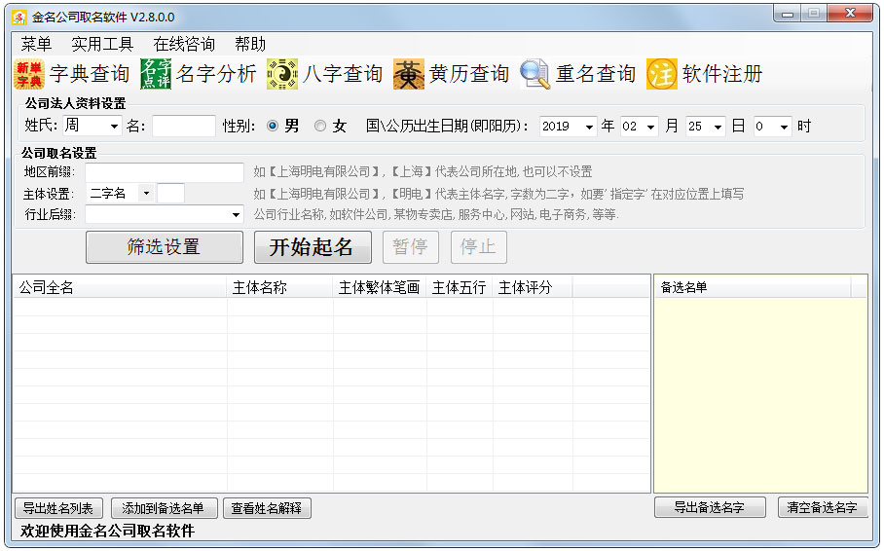Open the 菜单 menu
Screen dimensions: 884x551
coord(36,44)
